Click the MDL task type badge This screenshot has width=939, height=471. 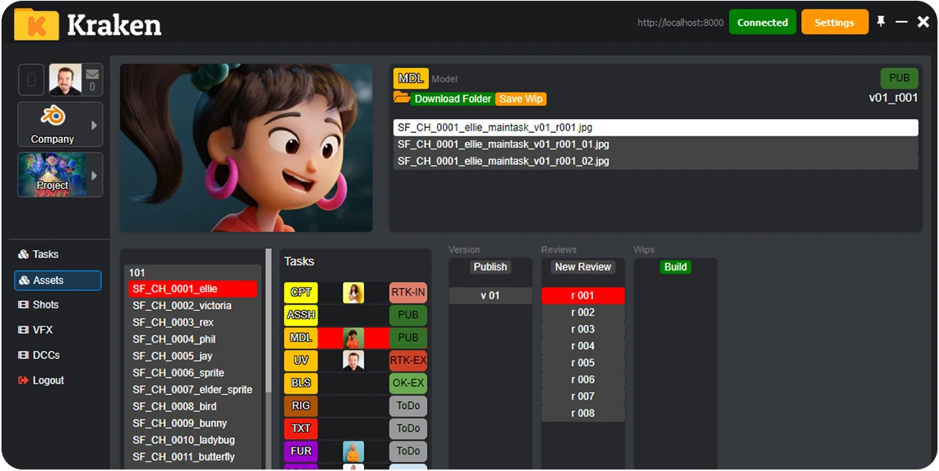[x=411, y=78]
